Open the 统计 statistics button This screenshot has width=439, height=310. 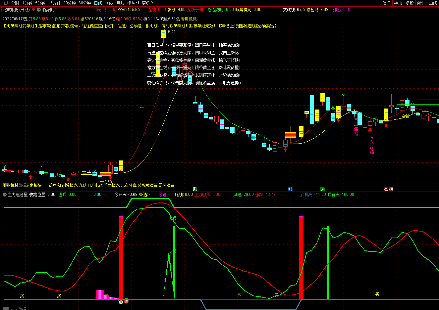pos(421,3)
